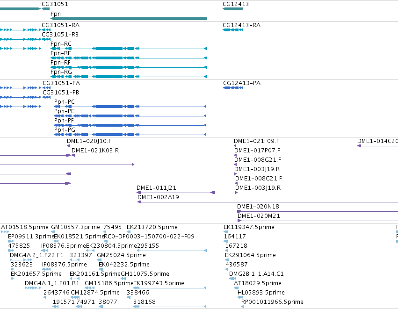Select the 475825 EST label
The height and width of the screenshot is (309, 398).
point(19,246)
